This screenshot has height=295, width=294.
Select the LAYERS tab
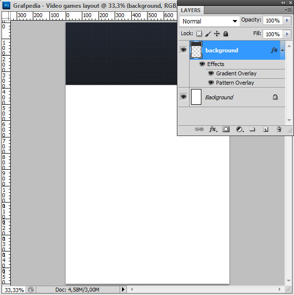click(x=191, y=10)
